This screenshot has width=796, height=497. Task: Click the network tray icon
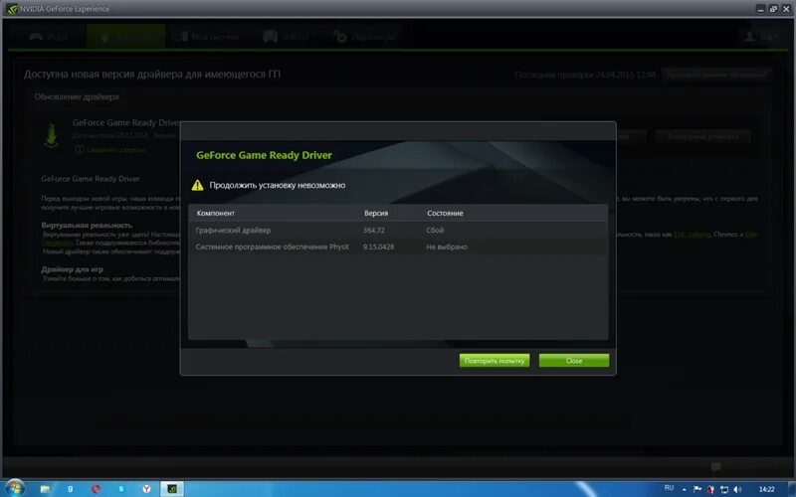(x=724, y=489)
